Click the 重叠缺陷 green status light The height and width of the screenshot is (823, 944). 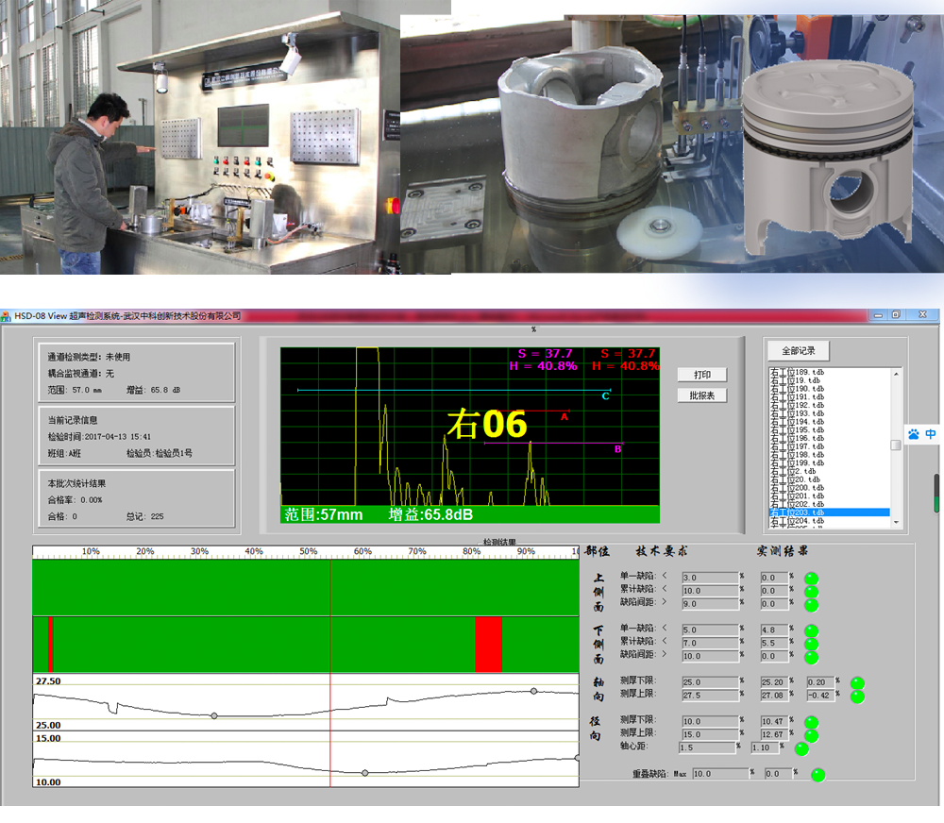tap(818, 775)
